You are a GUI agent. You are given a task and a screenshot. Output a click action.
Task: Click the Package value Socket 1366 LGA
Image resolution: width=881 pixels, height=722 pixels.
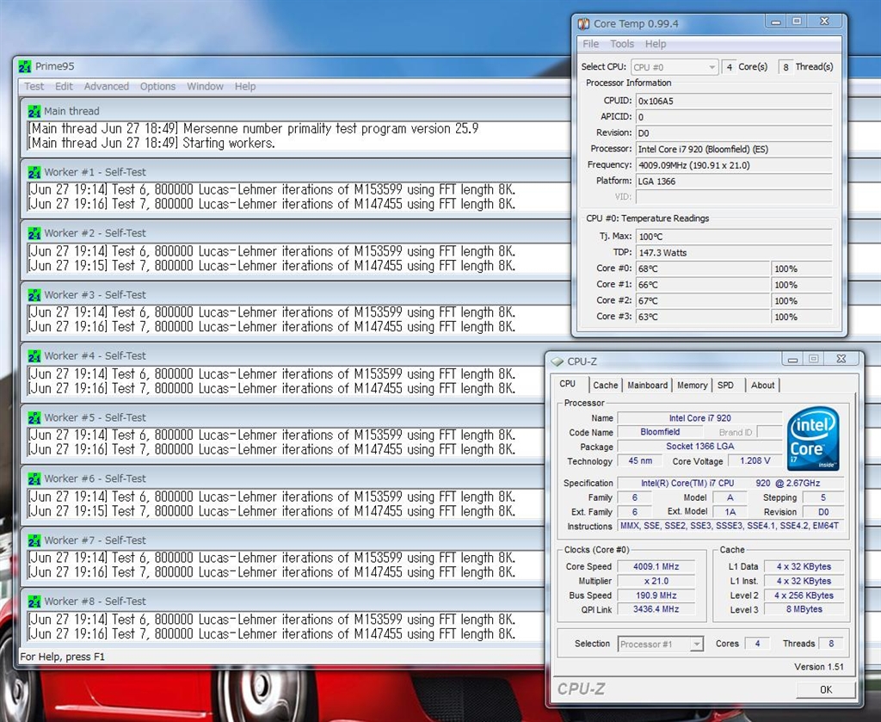point(700,446)
